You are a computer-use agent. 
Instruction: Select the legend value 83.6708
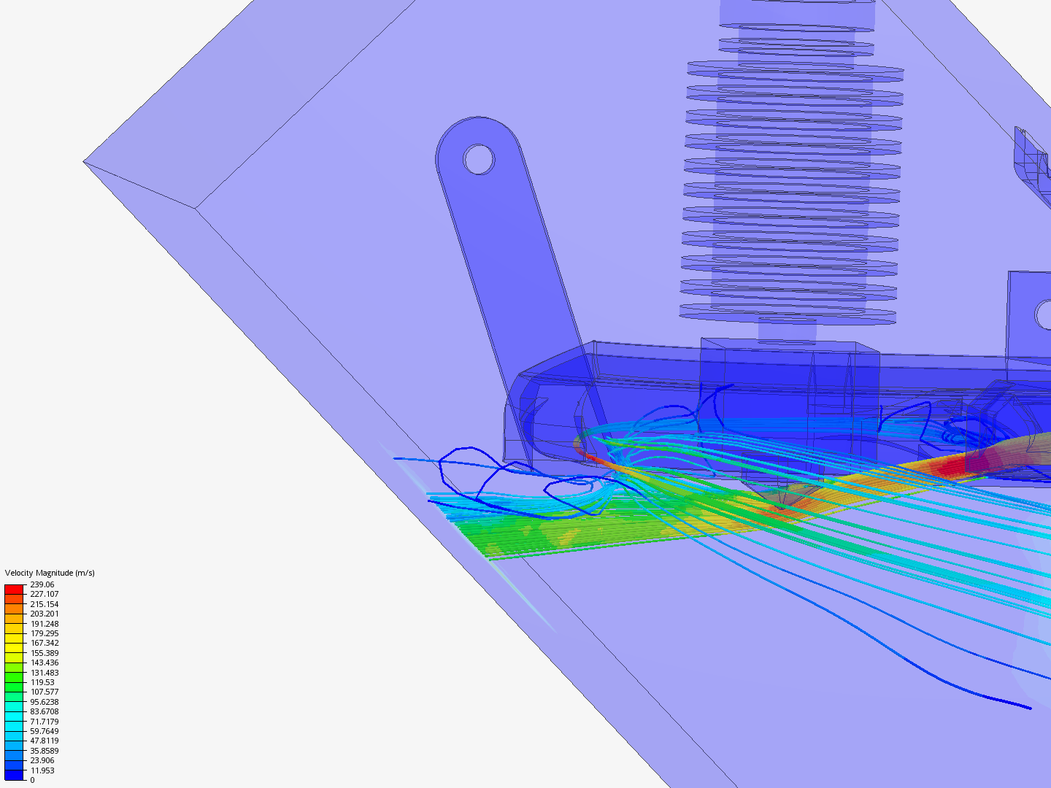(x=45, y=711)
